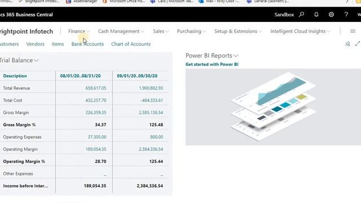Click Income before Interest value 2,384,336.54
This screenshot has width=361, height=203.
coord(150,186)
